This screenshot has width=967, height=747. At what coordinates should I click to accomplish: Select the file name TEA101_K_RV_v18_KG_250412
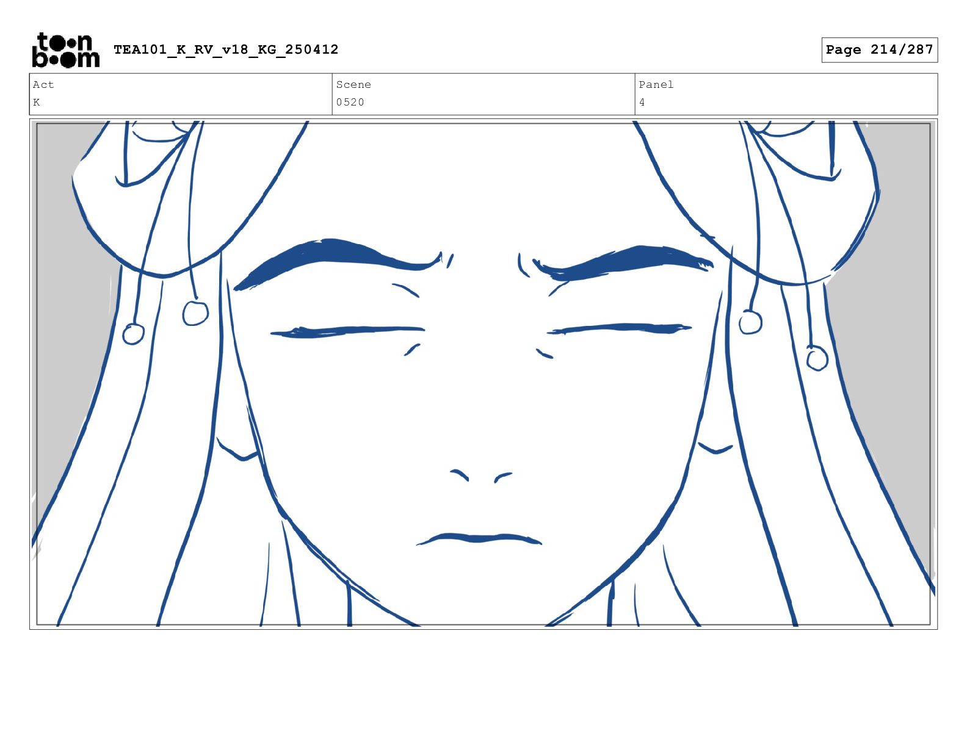(x=226, y=49)
